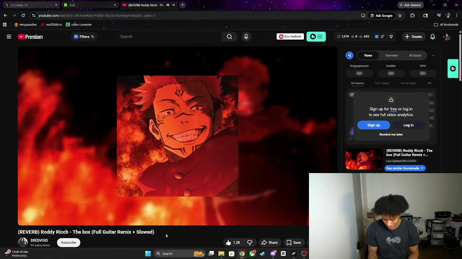Open Chrome three-dot menu
Screen dimensions: 462x259
point(457,15)
